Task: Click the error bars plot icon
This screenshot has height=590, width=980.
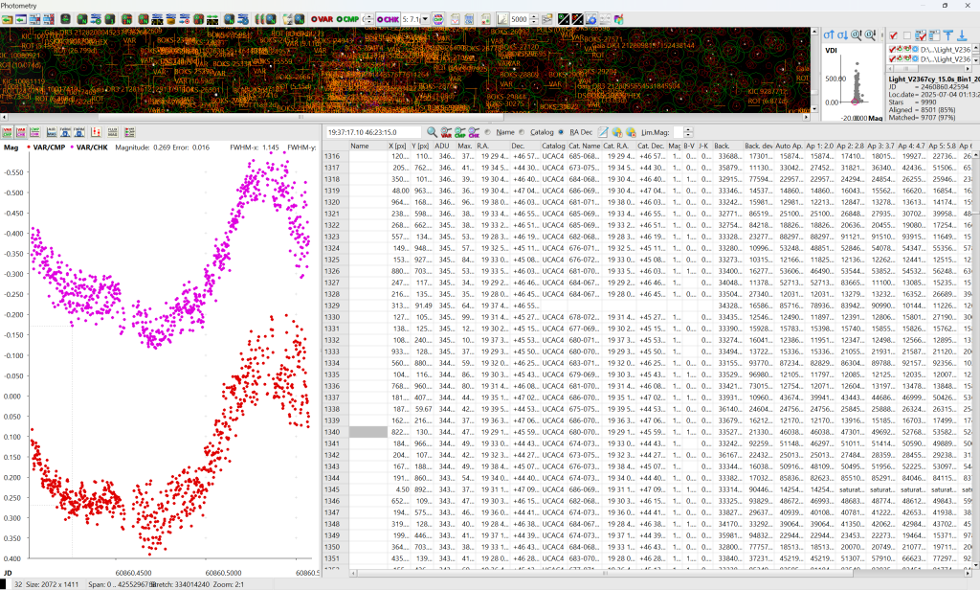Action: point(96,132)
